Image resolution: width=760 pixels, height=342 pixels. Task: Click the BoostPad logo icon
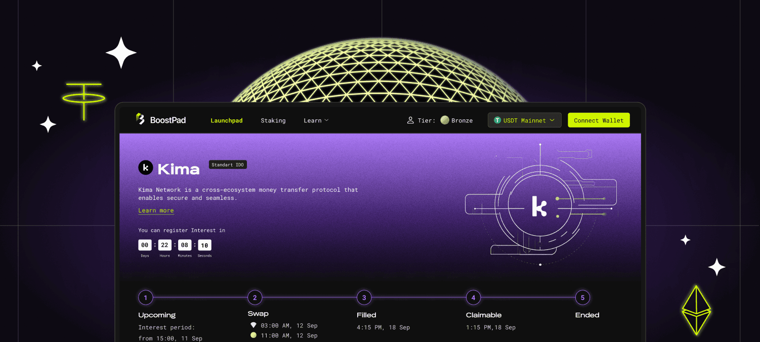(140, 119)
